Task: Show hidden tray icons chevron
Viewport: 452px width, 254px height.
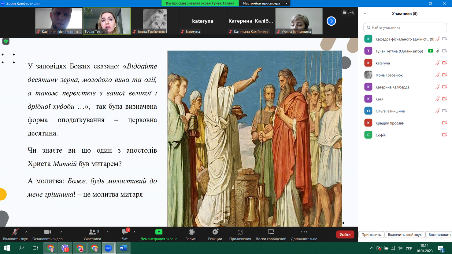Action: pos(372,248)
